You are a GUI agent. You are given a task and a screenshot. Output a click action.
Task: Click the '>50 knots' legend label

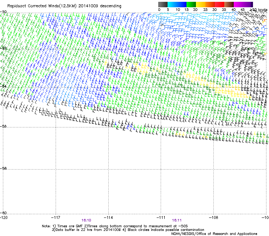point(258,10)
